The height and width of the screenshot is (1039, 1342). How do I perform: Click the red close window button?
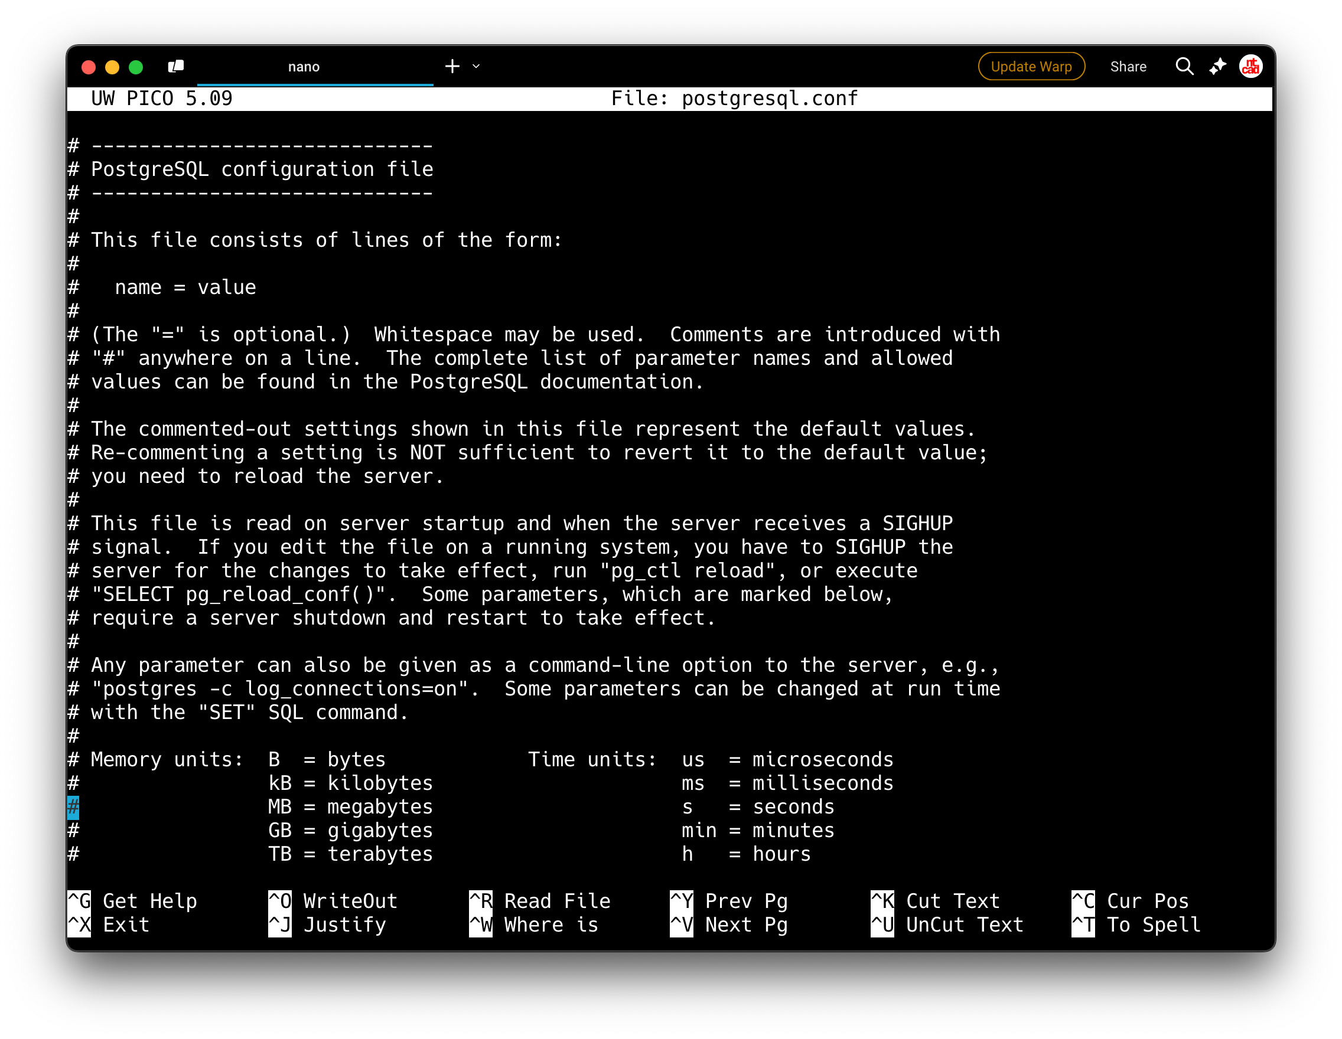[x=89, y=67]
